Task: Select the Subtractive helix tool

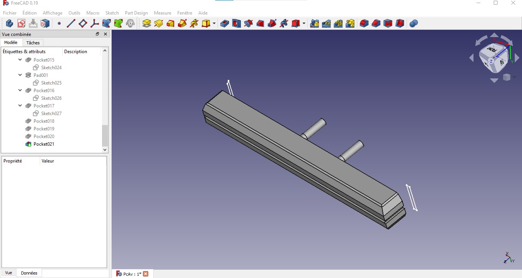Action: (x=284, y=24)
